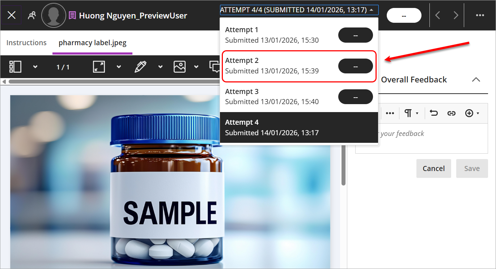This screenshot has height=269, width=496.
Task: Expand the paragraph style dropdown
Action: [x=411, y=113]
